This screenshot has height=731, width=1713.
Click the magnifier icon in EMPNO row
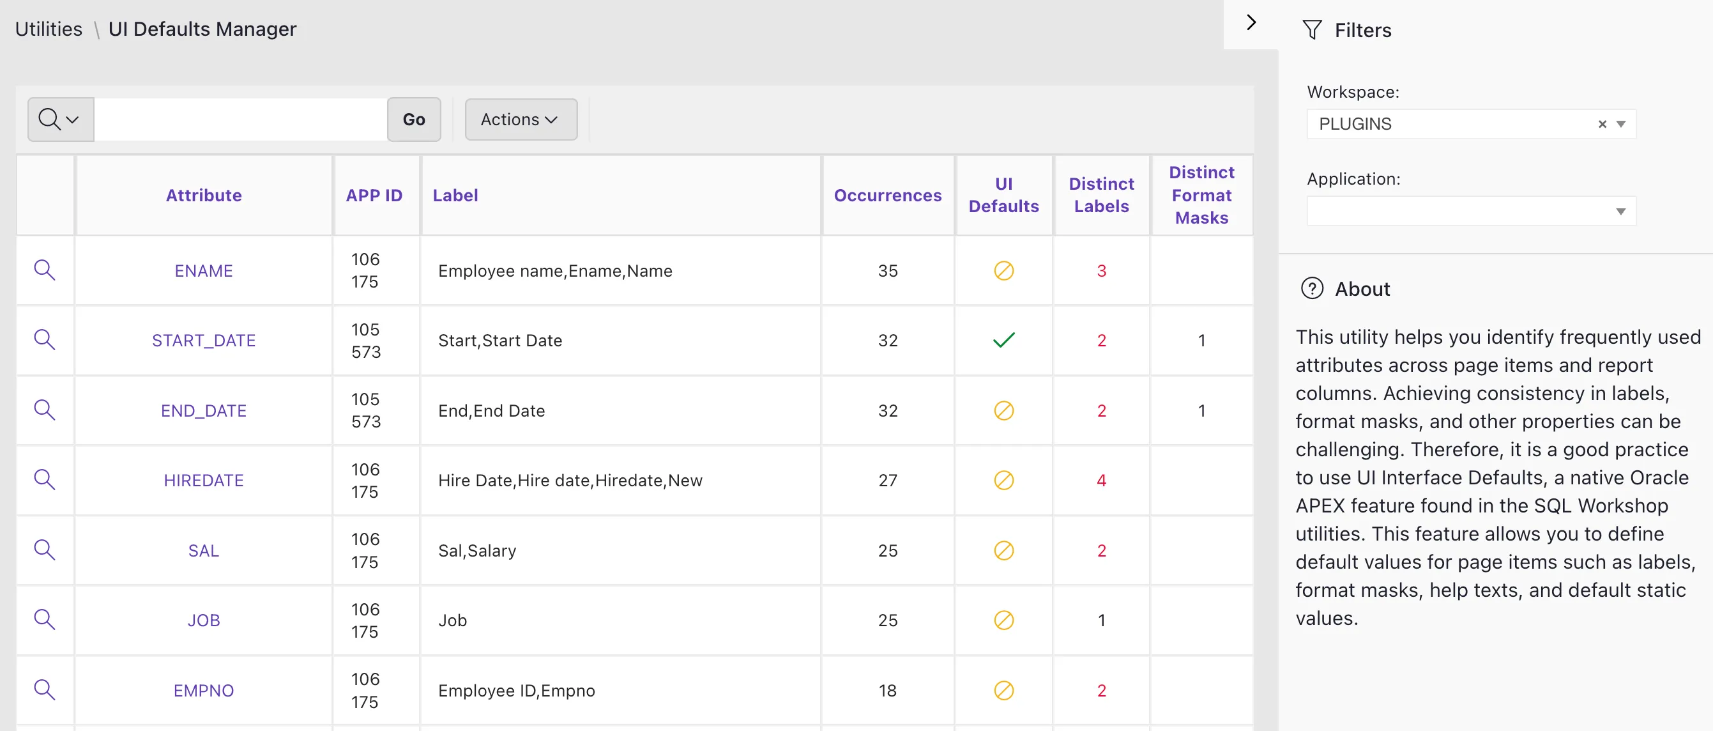(45, 689)
